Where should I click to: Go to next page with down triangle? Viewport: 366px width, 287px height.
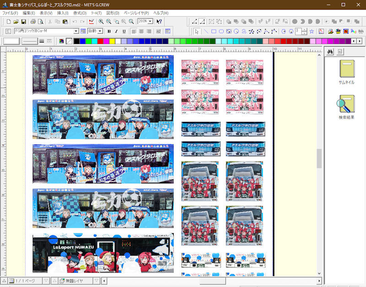coord(46,281)
